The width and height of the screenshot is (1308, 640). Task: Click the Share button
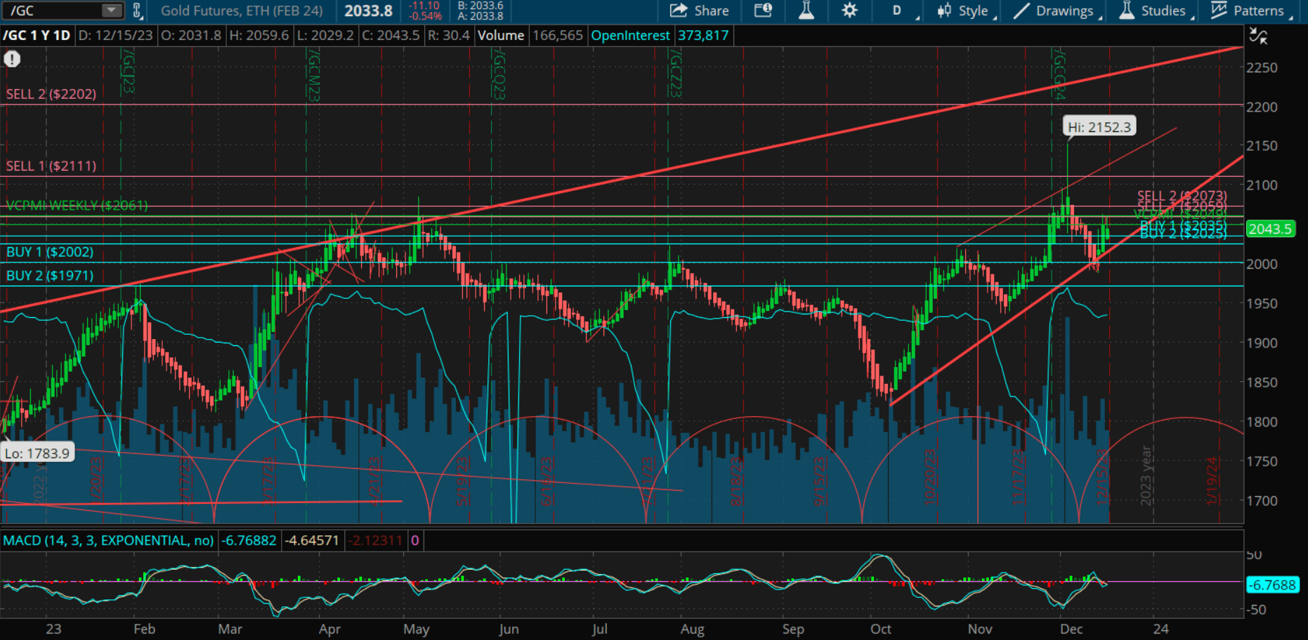tap(699, 11)
